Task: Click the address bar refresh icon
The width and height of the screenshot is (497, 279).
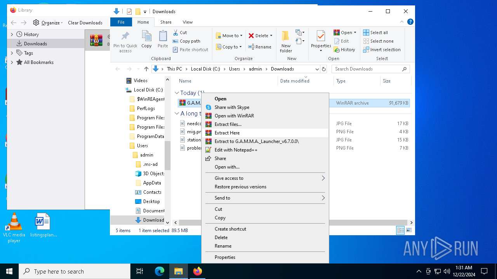Action: coord(324,69)
